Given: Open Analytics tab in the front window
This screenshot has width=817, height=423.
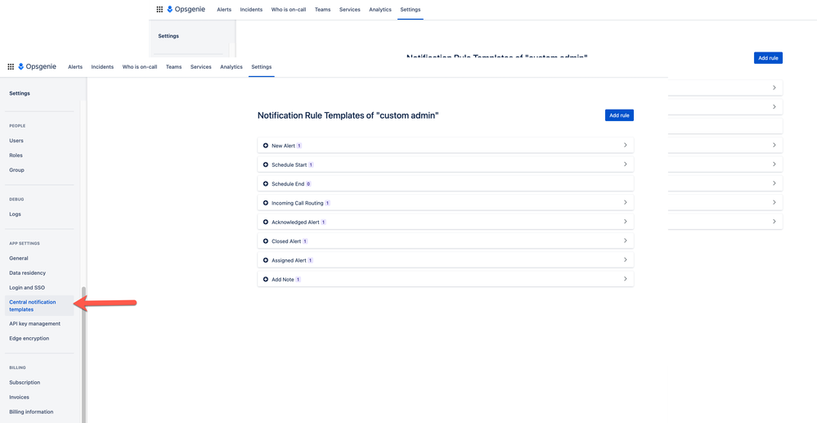Looking at the screenshot, I should pos(231,67).
